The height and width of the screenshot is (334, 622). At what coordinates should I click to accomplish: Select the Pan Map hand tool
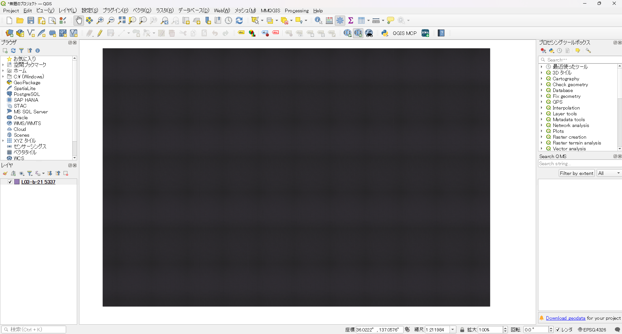click(x=79, y=20)
